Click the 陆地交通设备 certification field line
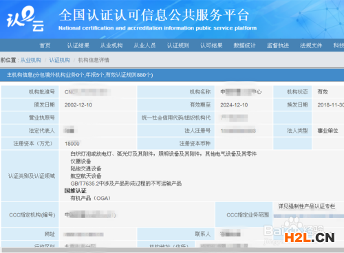344x253 pixels. (x=86, y=168)
